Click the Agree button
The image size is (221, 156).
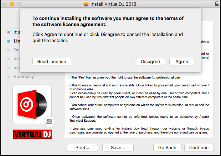click(x=182, y=61)
